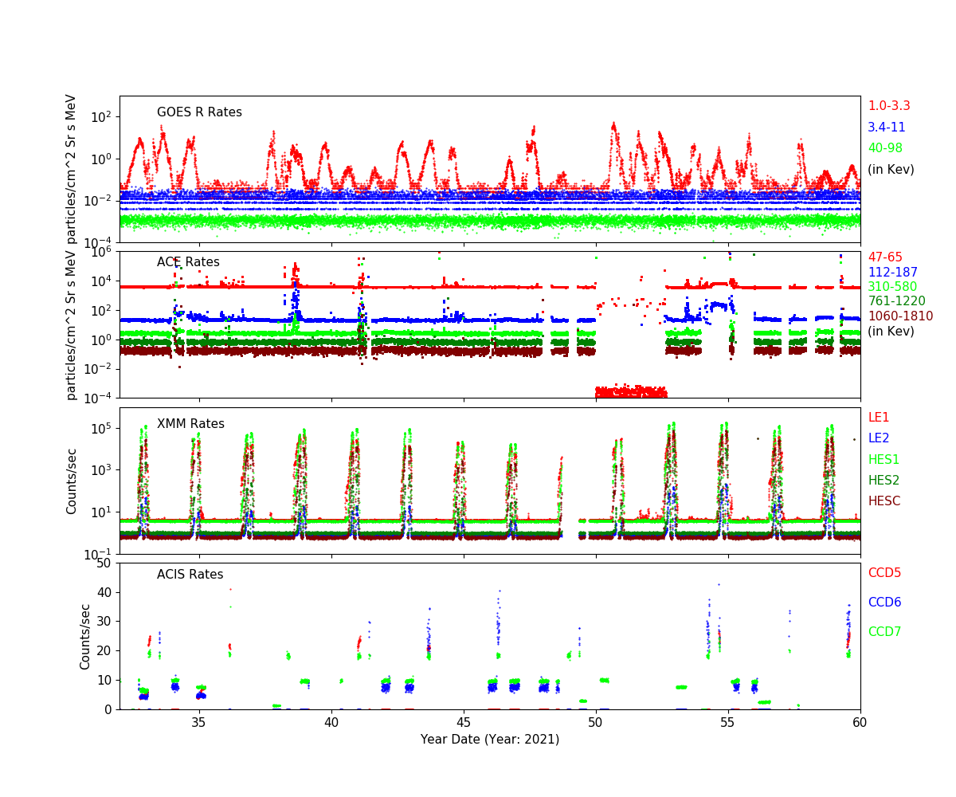Click the XMM Rates panel title
Viewport: 956px width, 797px height.
coord(190,424)
